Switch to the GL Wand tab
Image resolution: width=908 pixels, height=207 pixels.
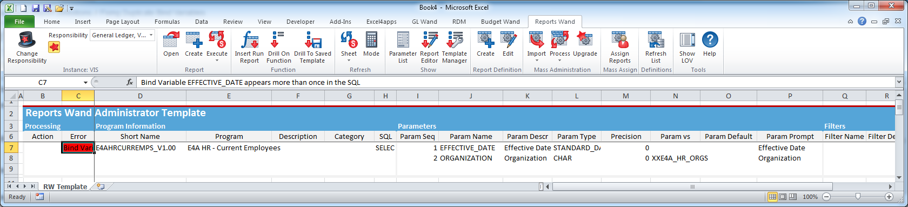(424, 22)
